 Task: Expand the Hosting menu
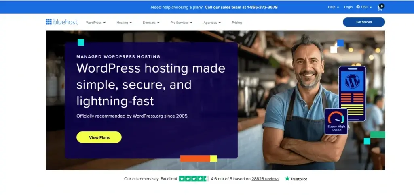124,23
